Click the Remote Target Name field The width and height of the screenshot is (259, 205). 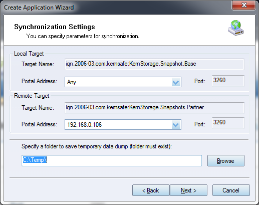coord(154,108)
